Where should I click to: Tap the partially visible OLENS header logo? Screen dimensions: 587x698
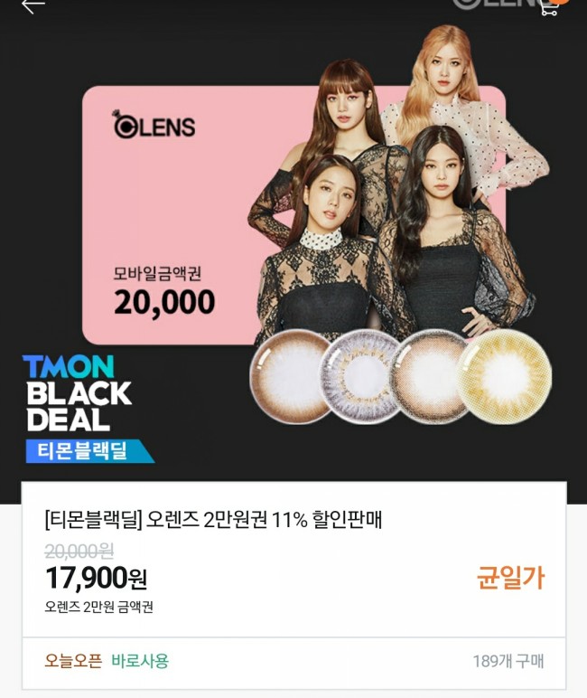pos(496,4)
